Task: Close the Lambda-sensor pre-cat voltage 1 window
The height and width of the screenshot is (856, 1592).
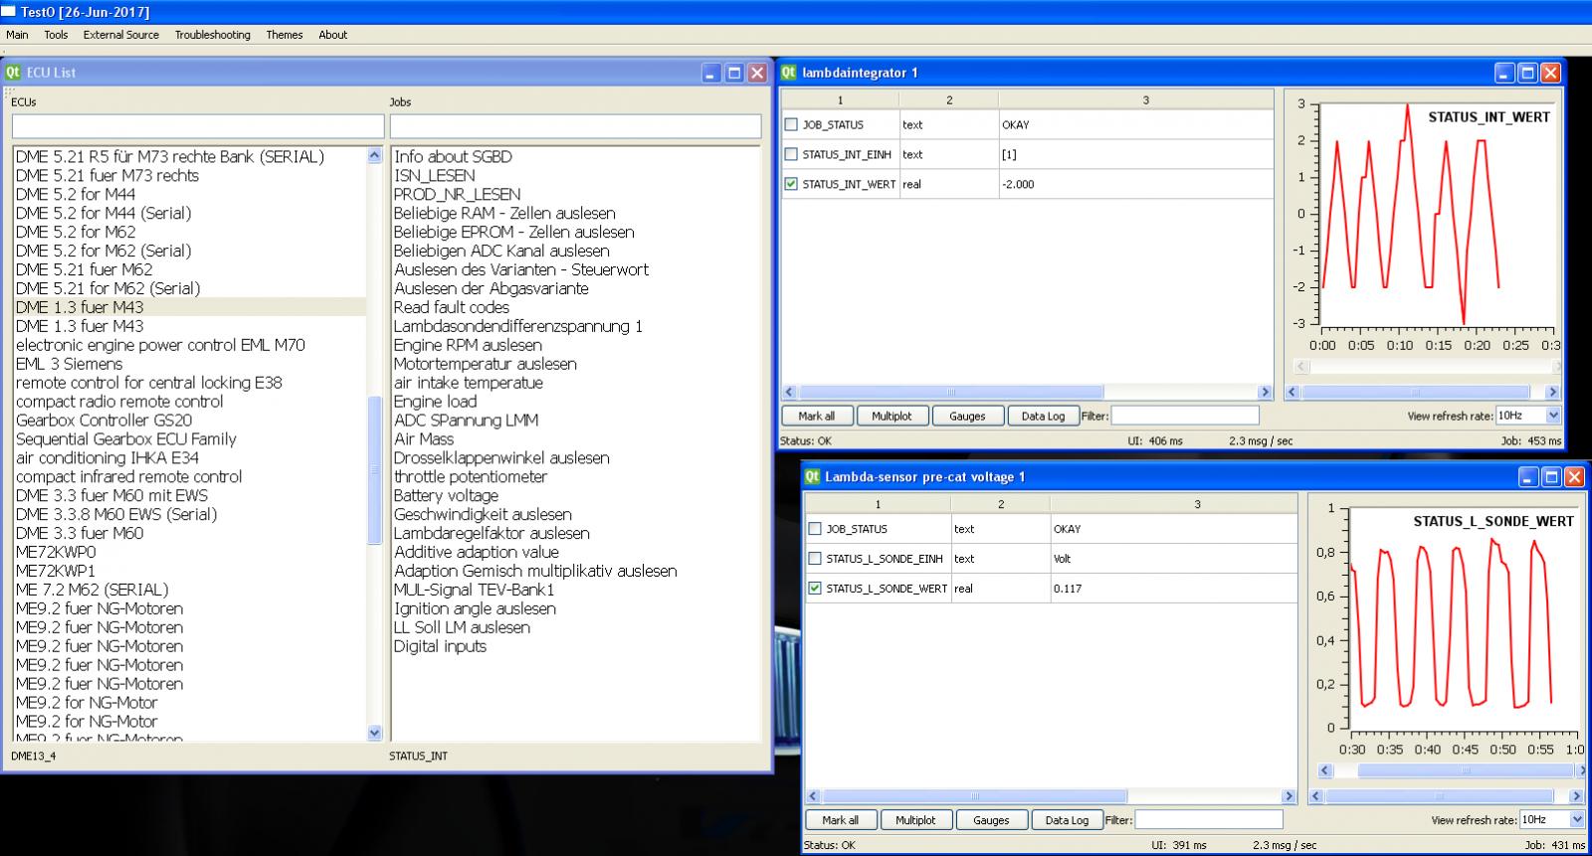Action: click(x=1574, y=477)
